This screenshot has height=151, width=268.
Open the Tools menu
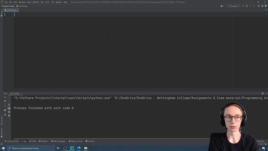pos(47,2)
